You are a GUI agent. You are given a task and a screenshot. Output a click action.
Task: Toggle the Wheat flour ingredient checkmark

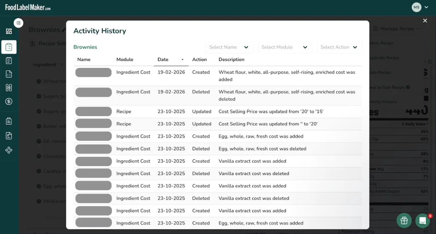[39, 81]
